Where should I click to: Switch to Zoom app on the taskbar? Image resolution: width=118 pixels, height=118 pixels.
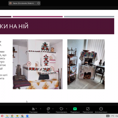(27, 116)
